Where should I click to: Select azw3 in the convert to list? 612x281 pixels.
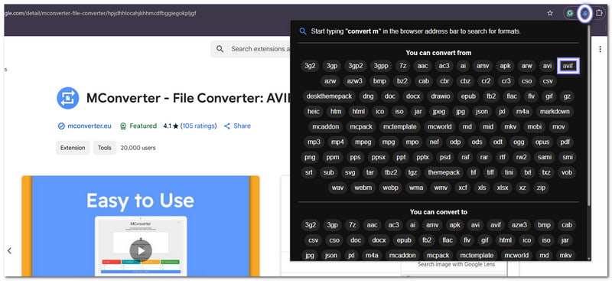click(x=519, y=225)
